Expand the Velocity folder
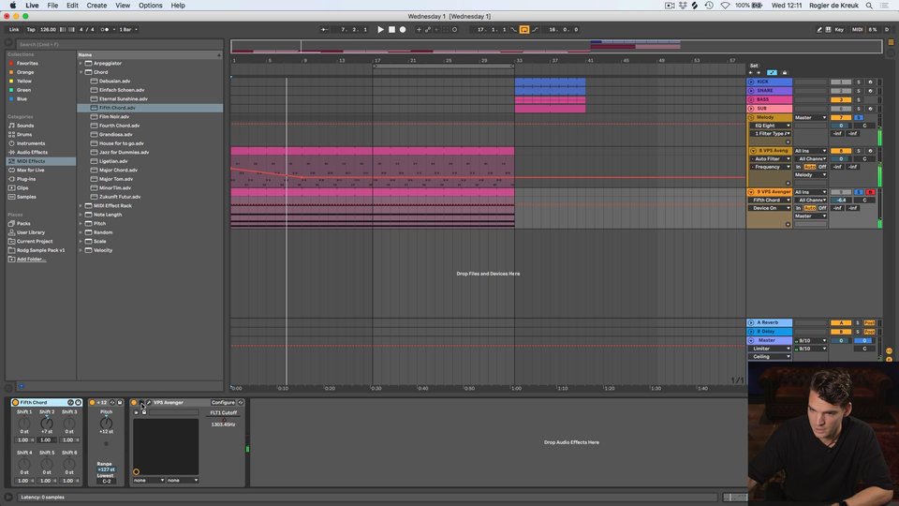 pyautogui.click(x=81, y=250)
